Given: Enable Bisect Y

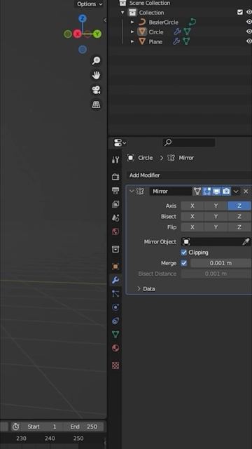Looking at the screenshot, I should 216,217.
